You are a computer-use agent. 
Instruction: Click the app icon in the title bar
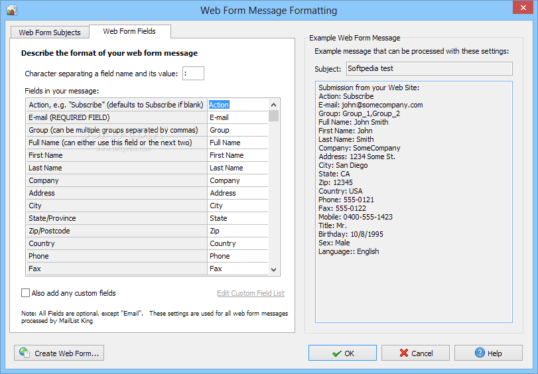(12, 10)
